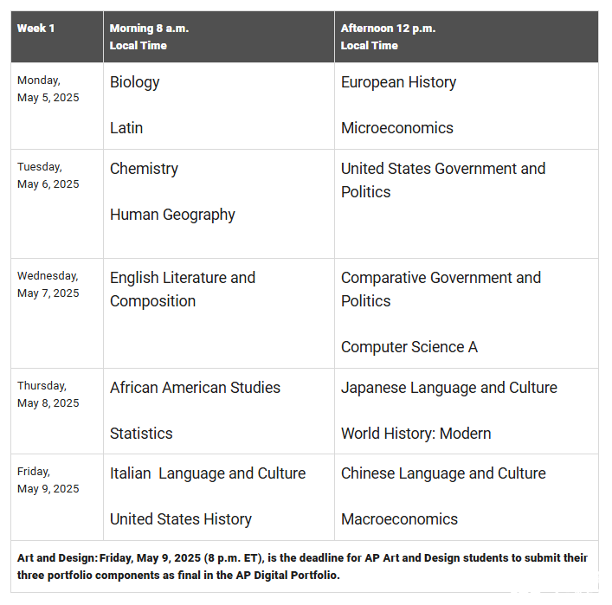Open Italian Language and Culture
612x605 pixels.
point(208,473)
